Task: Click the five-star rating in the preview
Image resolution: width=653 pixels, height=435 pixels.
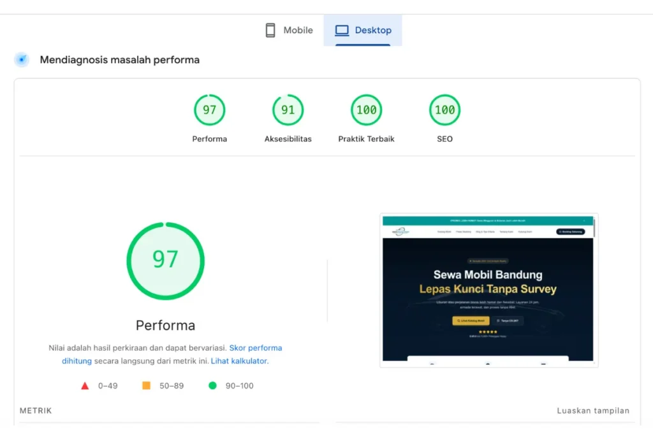Action: point(488,331)
